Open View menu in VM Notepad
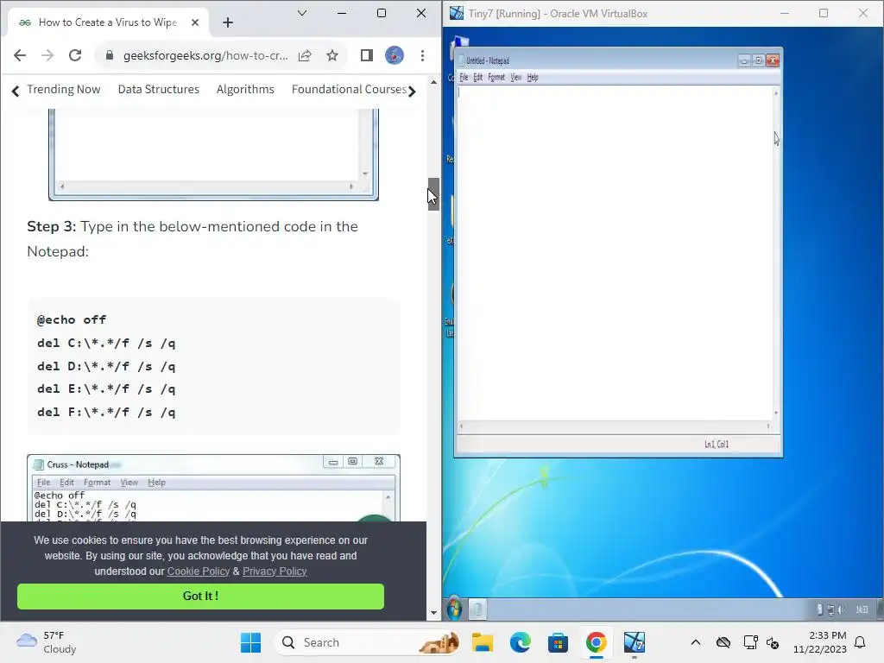The width and height of the screenshot is (884, 663). (x=516, y=77)
